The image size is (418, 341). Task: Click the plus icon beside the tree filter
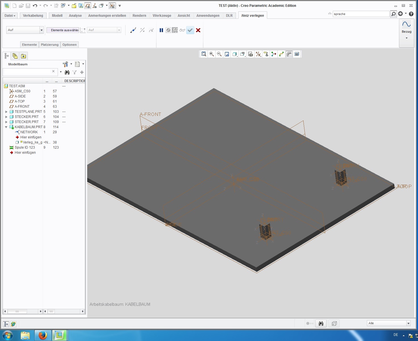tap(82, 72)
